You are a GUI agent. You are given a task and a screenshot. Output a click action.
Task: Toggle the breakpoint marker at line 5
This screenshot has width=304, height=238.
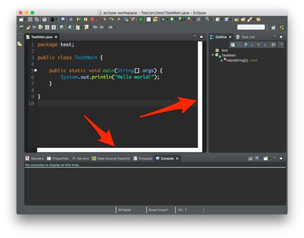35,70
